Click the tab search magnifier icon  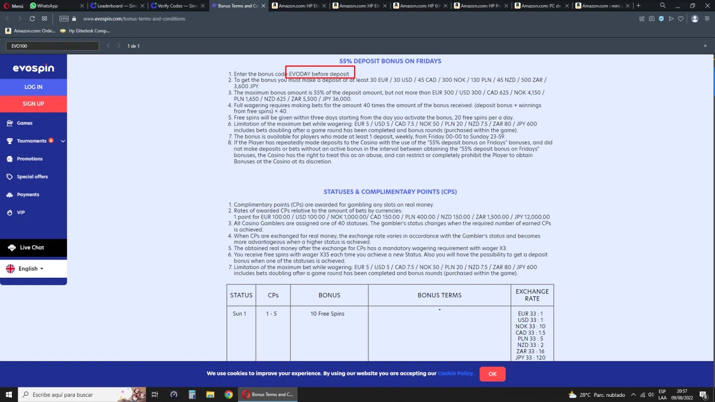(x=663, y=5)
